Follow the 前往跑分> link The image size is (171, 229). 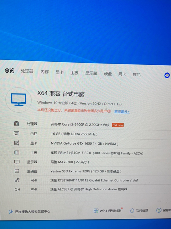[122, 112]
